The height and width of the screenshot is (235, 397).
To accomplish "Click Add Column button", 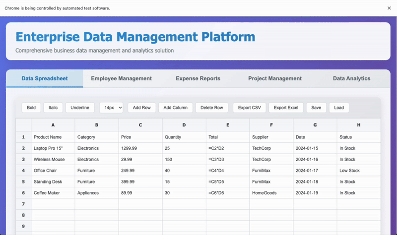I will pyautogui.click(x=175, y=108).
